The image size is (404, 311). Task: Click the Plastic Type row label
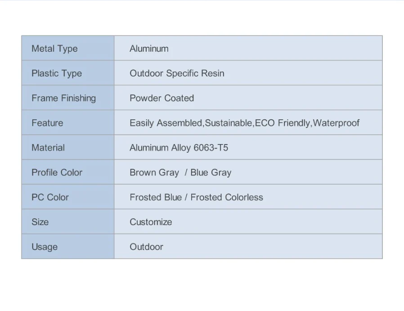coord(57,73)
